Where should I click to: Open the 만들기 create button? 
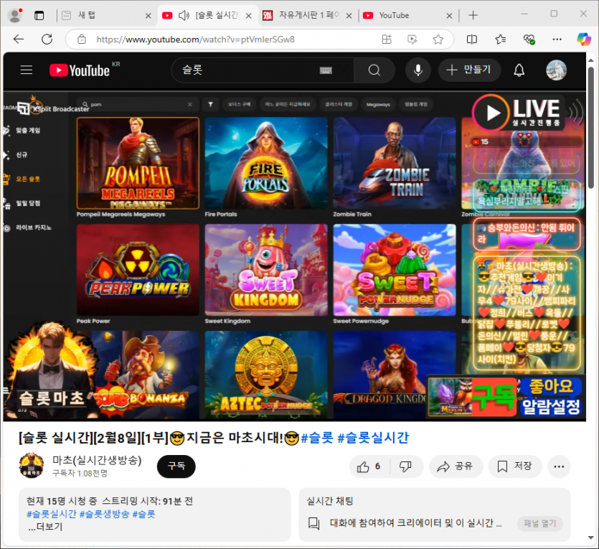(468, 70)
